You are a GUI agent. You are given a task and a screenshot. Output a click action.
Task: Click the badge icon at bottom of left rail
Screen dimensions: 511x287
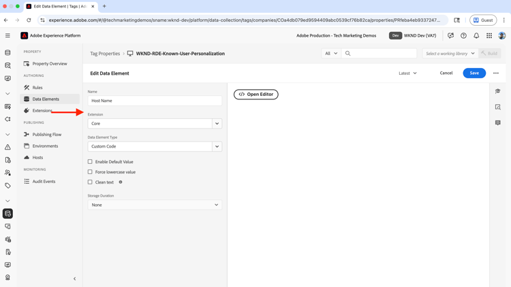click(x=7, y=277)
